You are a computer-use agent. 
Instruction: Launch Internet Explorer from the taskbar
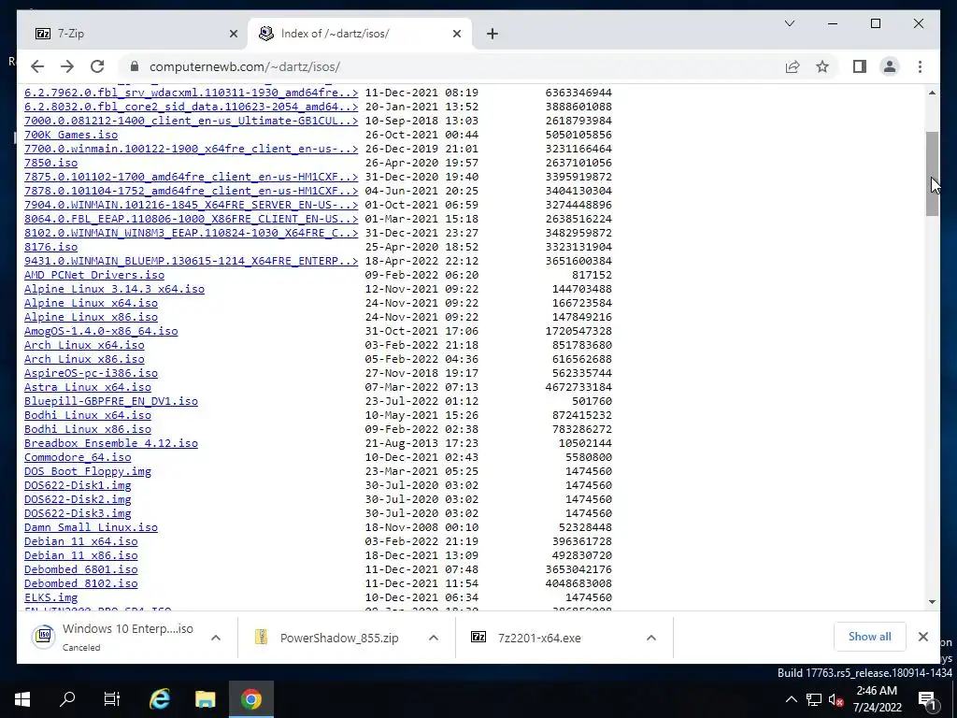[160, 699]
